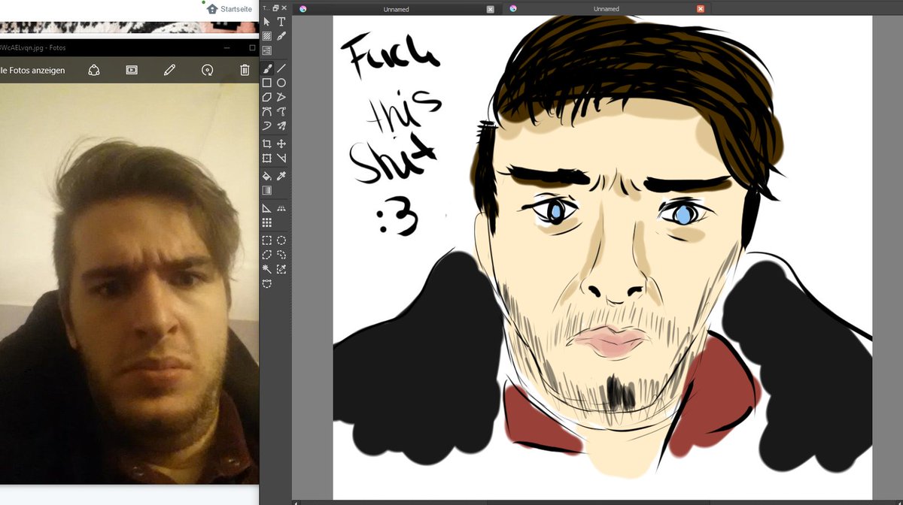Edit the photo with pencil icon
This screenshot has height=505, width=903.
pyautogui.click(x=169, y=70)
